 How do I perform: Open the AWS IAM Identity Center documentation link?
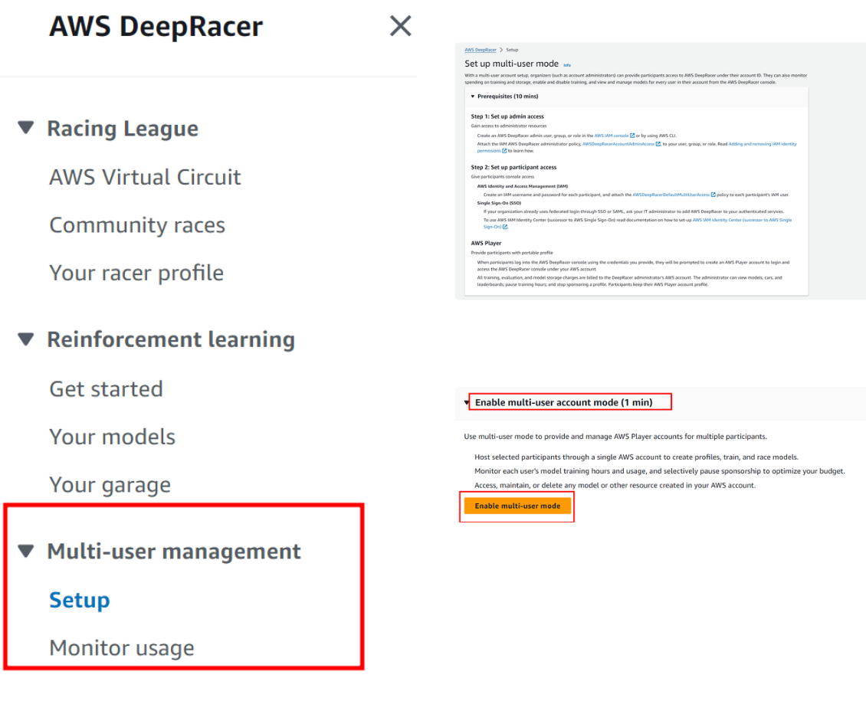click(742, 220)
